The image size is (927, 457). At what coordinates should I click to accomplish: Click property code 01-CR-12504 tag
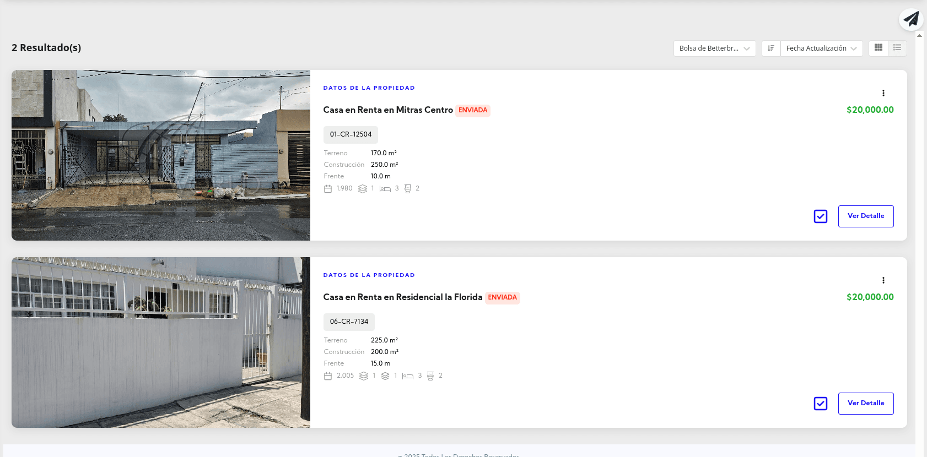click(351, 134)
